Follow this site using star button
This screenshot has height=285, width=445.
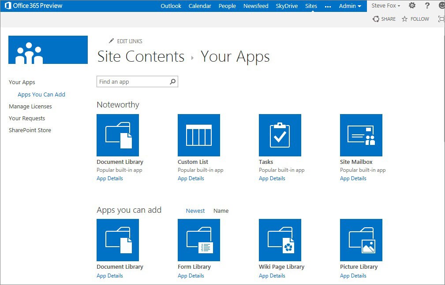click(x=415, y=19)
